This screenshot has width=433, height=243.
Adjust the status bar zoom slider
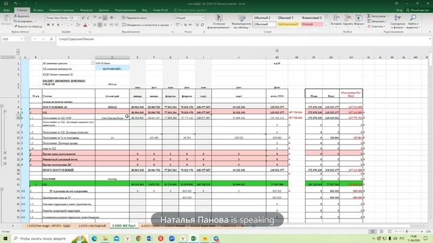[407, 232]
